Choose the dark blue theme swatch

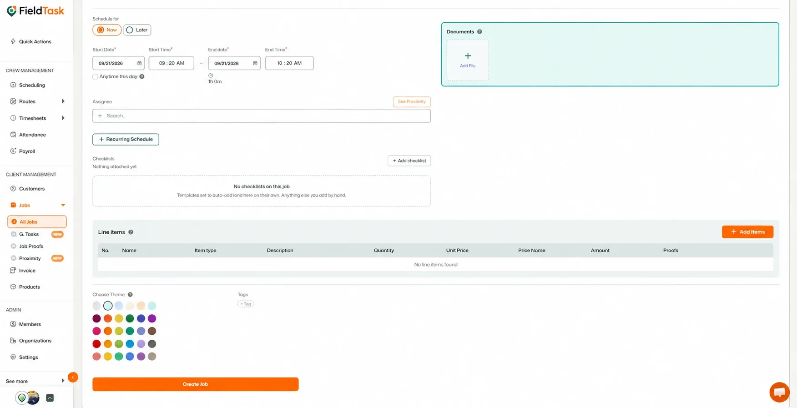click(141, 318)
